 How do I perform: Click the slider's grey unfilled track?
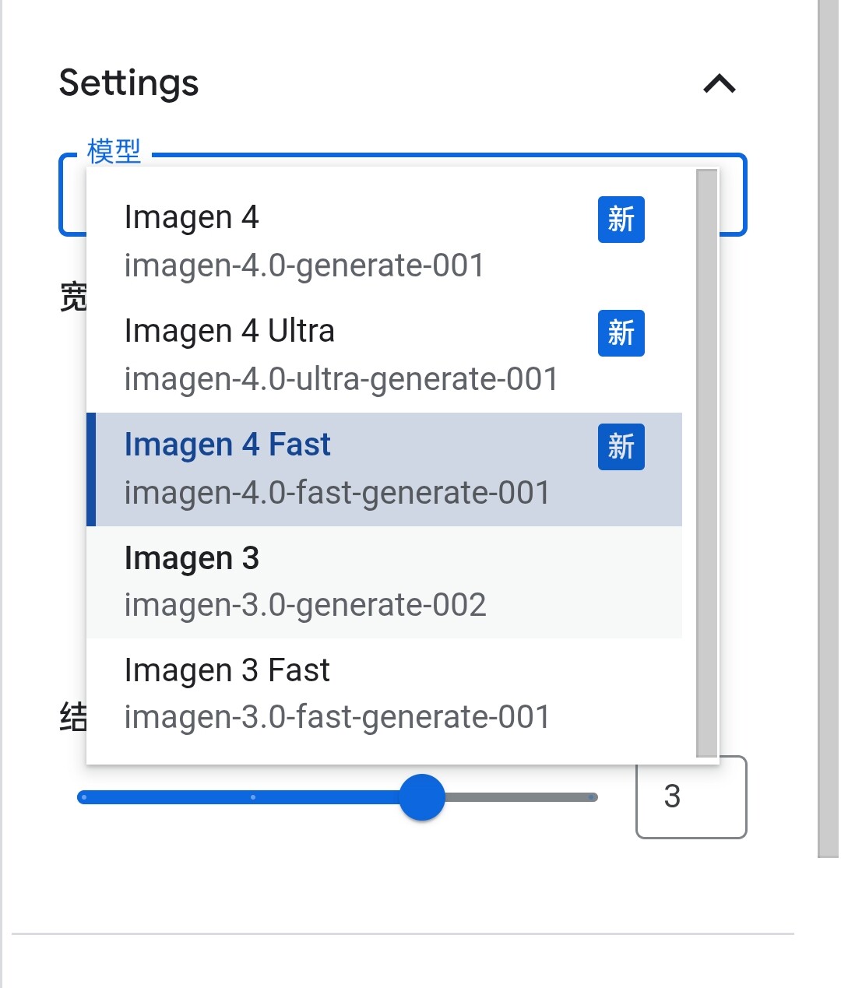point(521,797)
